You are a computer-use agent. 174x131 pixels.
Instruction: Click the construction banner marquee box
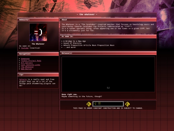pyautogui.click(x=108, y=104)
